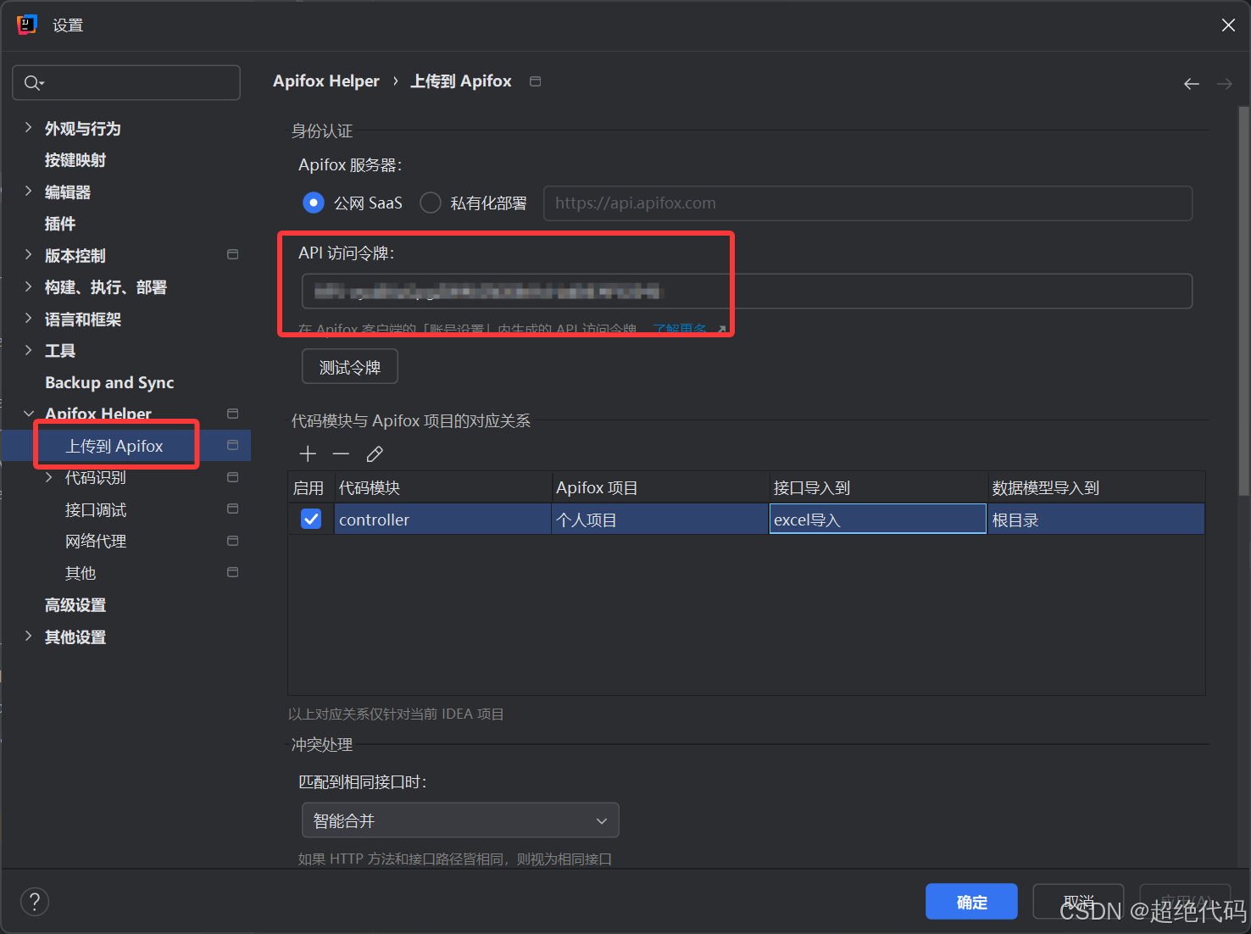
Task: Open the help question mark button
Action: tap(35, 902)
